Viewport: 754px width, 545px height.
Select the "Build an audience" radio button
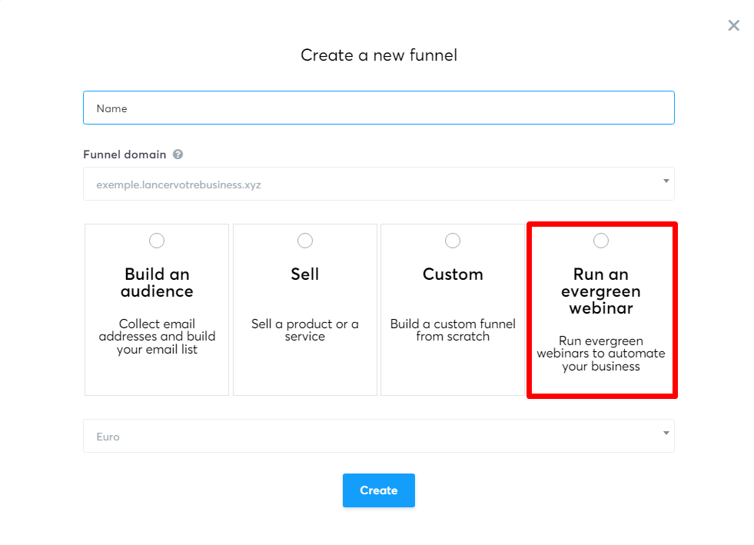157,241
